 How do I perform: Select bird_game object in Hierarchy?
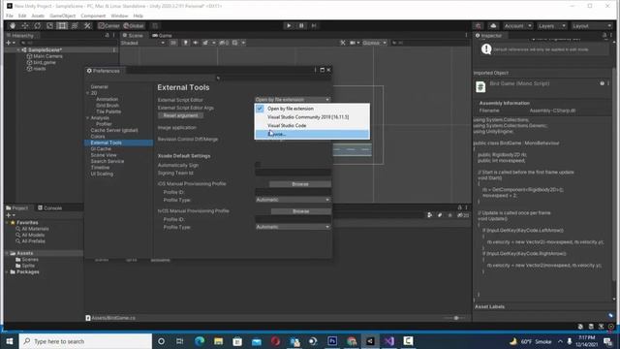45,62
